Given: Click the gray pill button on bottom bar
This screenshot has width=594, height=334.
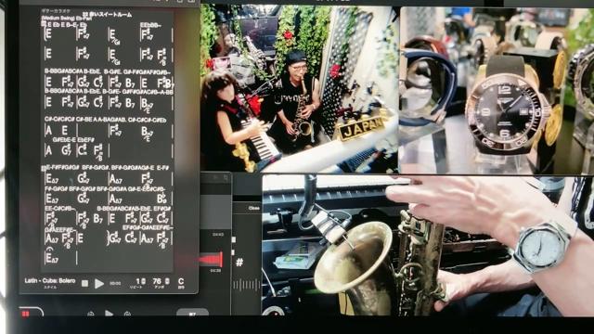Looking at the screenshot, I should [192, 313].
